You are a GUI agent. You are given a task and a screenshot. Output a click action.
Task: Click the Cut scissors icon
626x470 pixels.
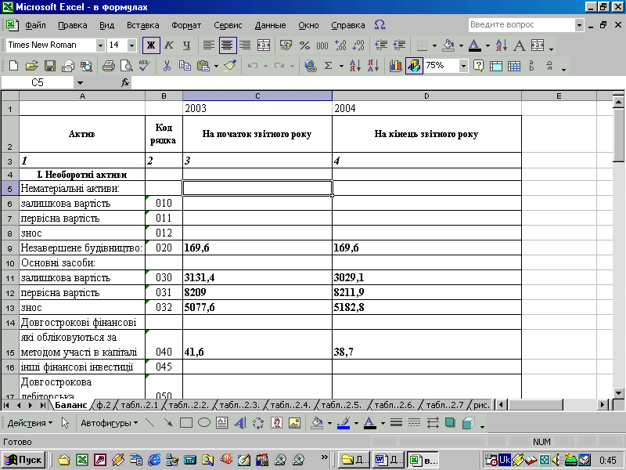pos(167,66)
